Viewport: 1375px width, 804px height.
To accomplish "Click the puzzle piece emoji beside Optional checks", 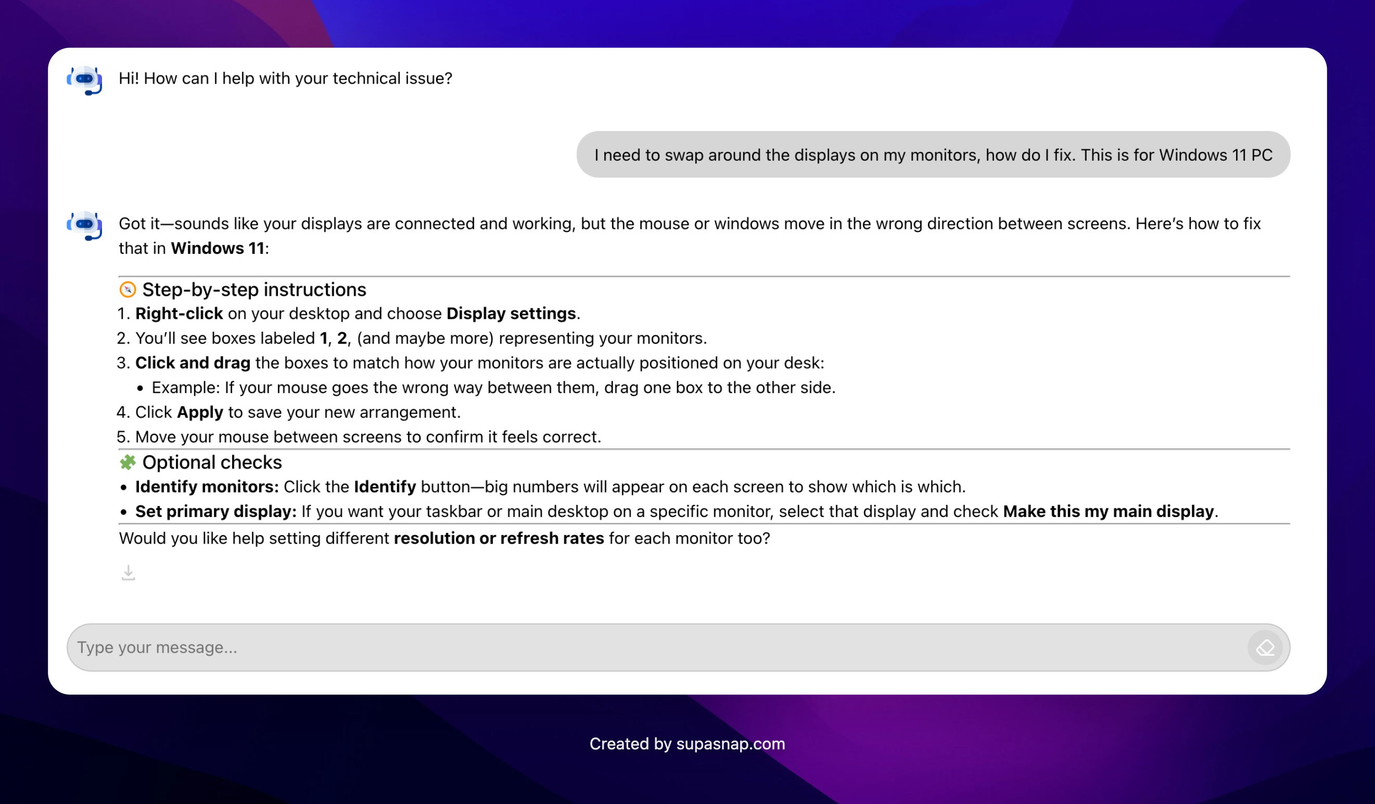I will point(128,462).
